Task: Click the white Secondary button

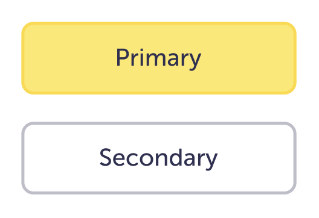Action: pos(159,158)
